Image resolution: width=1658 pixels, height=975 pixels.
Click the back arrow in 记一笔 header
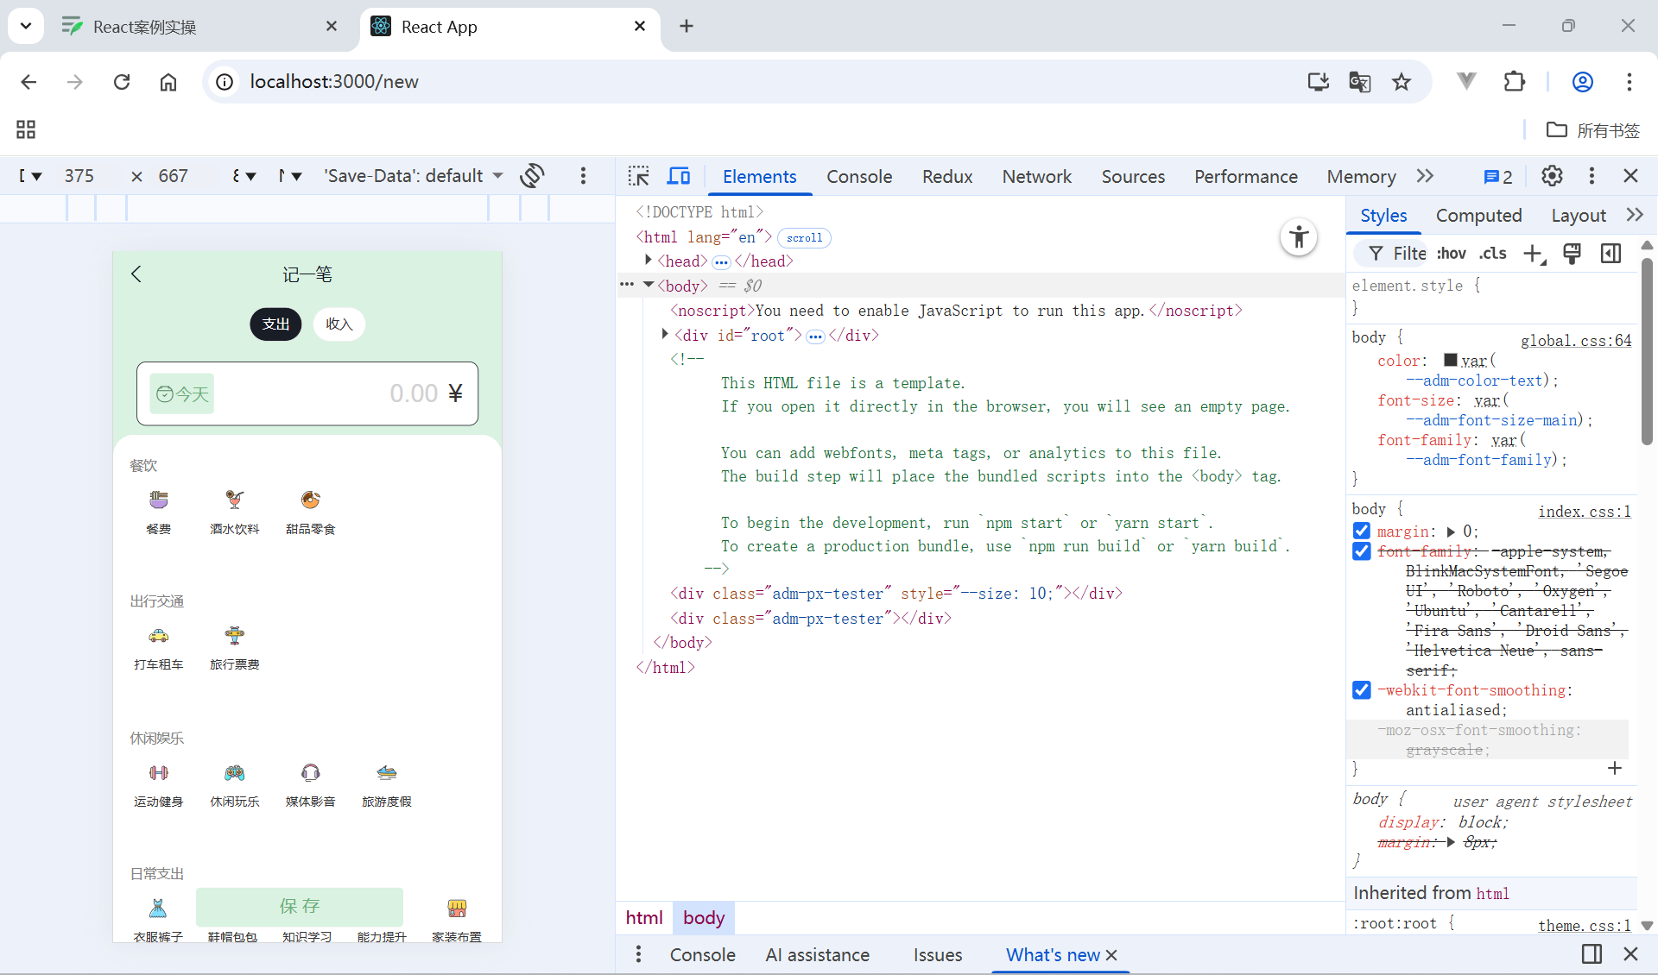coord(136,274)
